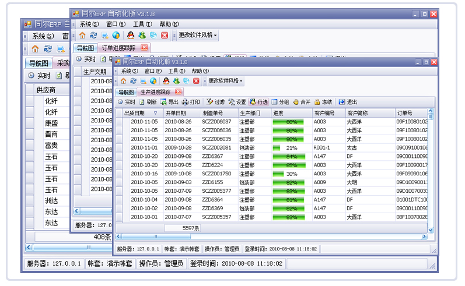Click QQ penguin icon in front window toolbar
This screenshot has width=465, height=286.
166,81
